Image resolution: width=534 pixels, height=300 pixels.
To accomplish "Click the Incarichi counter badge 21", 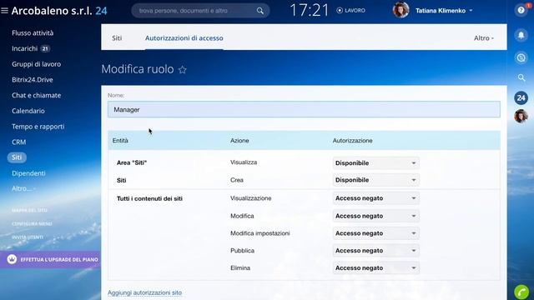I will tap(45, 49).
